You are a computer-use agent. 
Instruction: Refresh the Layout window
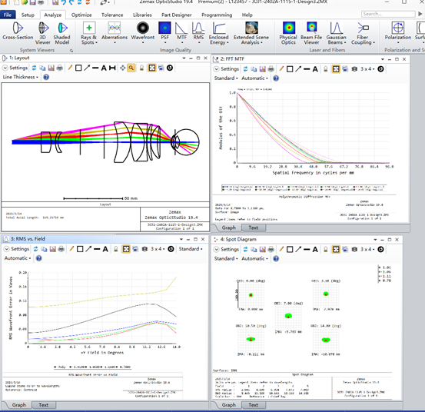click(x=34, y=68)
